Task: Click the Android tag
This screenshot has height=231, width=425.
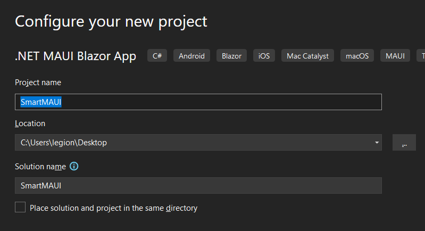Action: pos(191,56)
